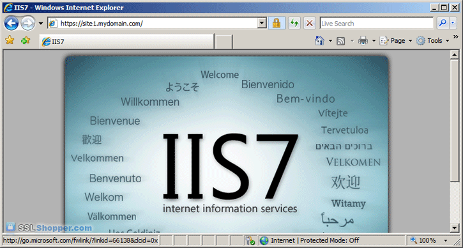This screenshot has width=463, height=248.
Task: Click status bar link URL text
Action: click(80, 240)
